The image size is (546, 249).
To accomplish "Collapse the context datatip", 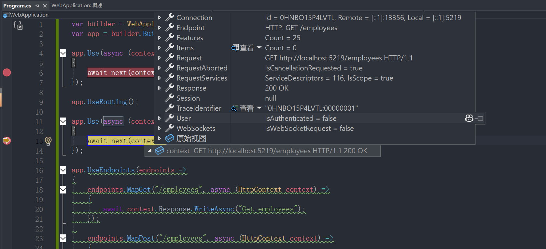I will (x=150, y=151).
